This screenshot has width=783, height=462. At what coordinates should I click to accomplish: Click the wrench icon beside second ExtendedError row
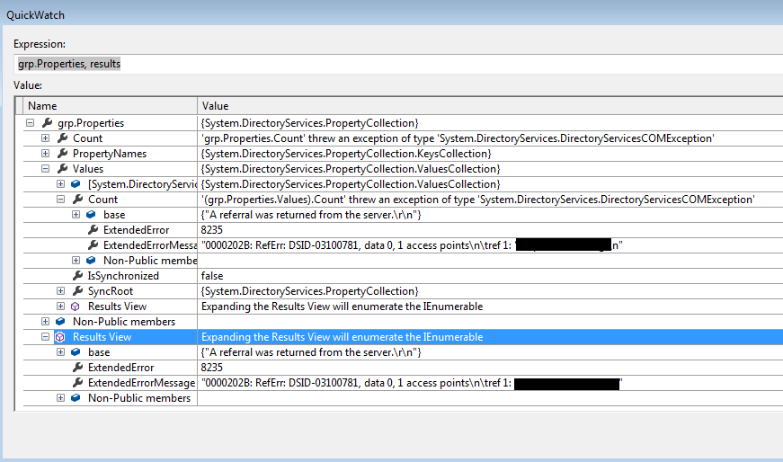(77, 367)
